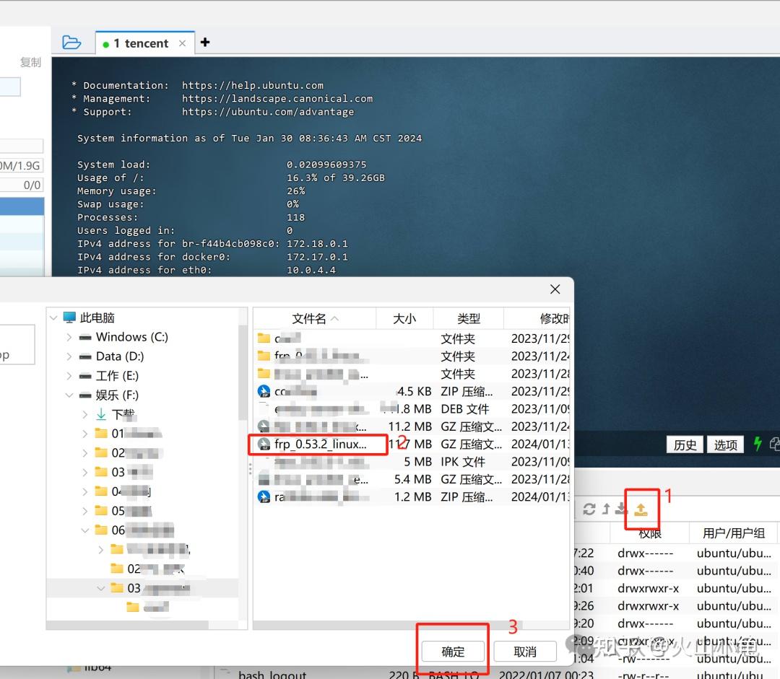Viewport: 780px width, 679px height.
Task: Click the download transfer icon
Action: click(619, 509)
